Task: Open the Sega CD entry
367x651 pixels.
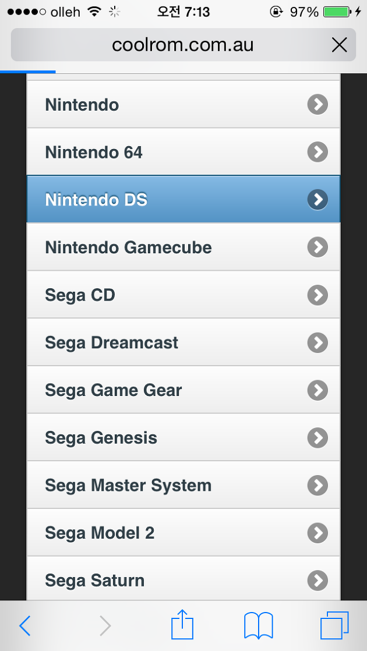Action: click(183, 295)
